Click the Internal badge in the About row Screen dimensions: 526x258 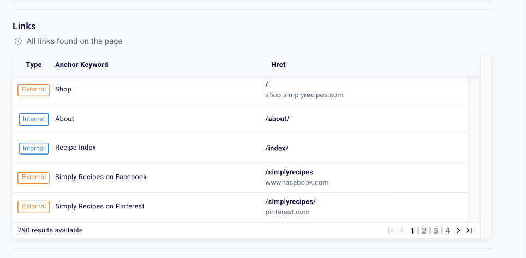point(34,119)
